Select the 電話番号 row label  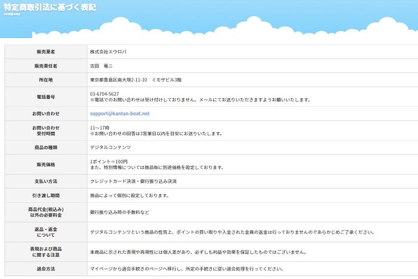(46, 97)
